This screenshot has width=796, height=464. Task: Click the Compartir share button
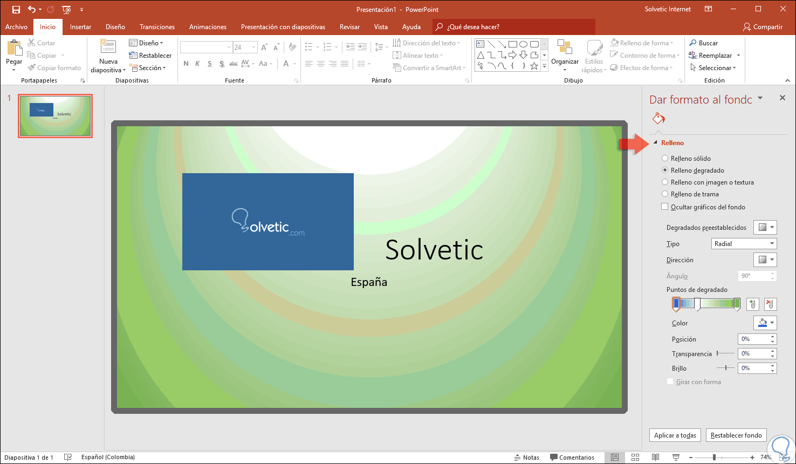[763, 27]
